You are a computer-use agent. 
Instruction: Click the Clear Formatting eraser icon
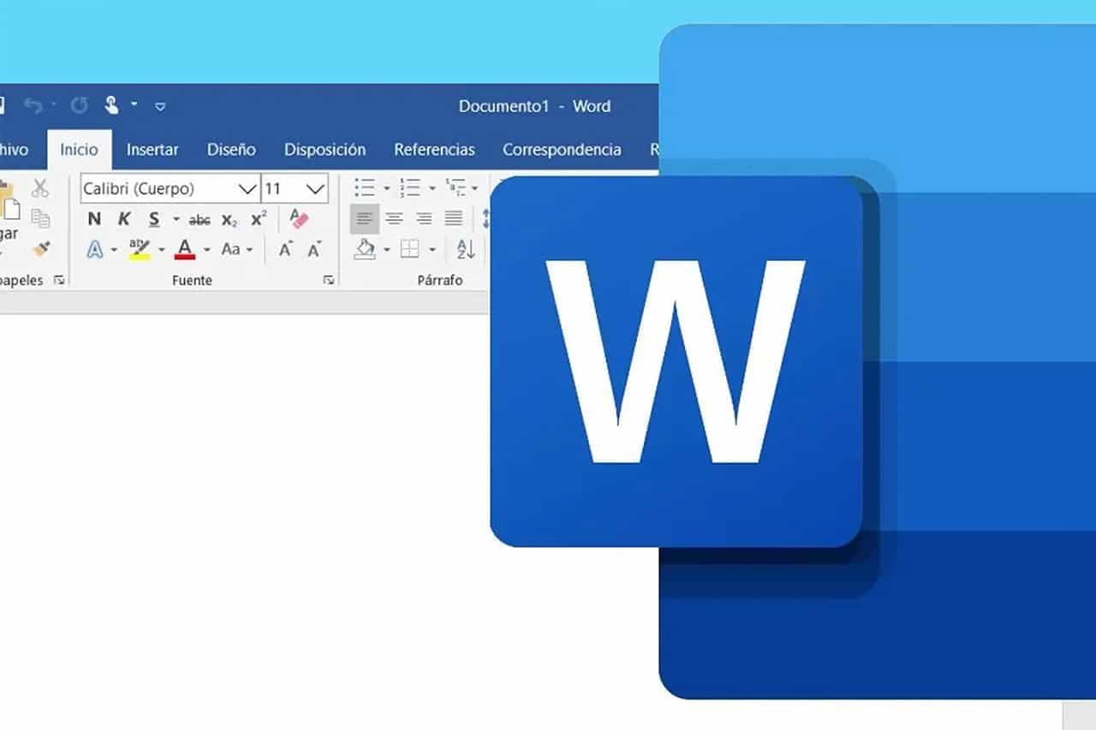(299, 219)
